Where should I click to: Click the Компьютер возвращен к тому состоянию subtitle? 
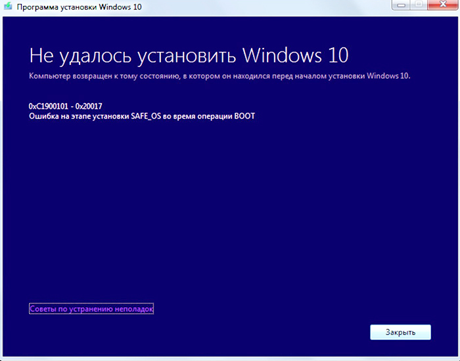(x=219, y=76)
